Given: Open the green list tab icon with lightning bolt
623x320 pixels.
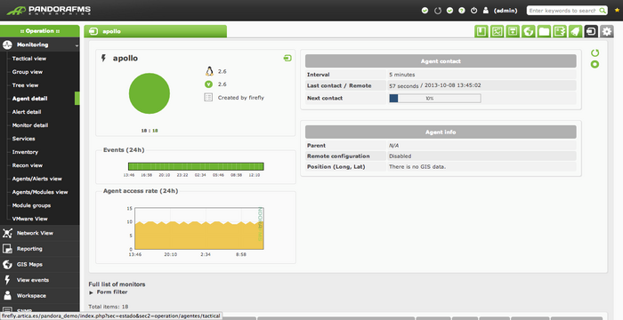Looking at the screenshot, I should pyautogui.click(x=560, y=31).
